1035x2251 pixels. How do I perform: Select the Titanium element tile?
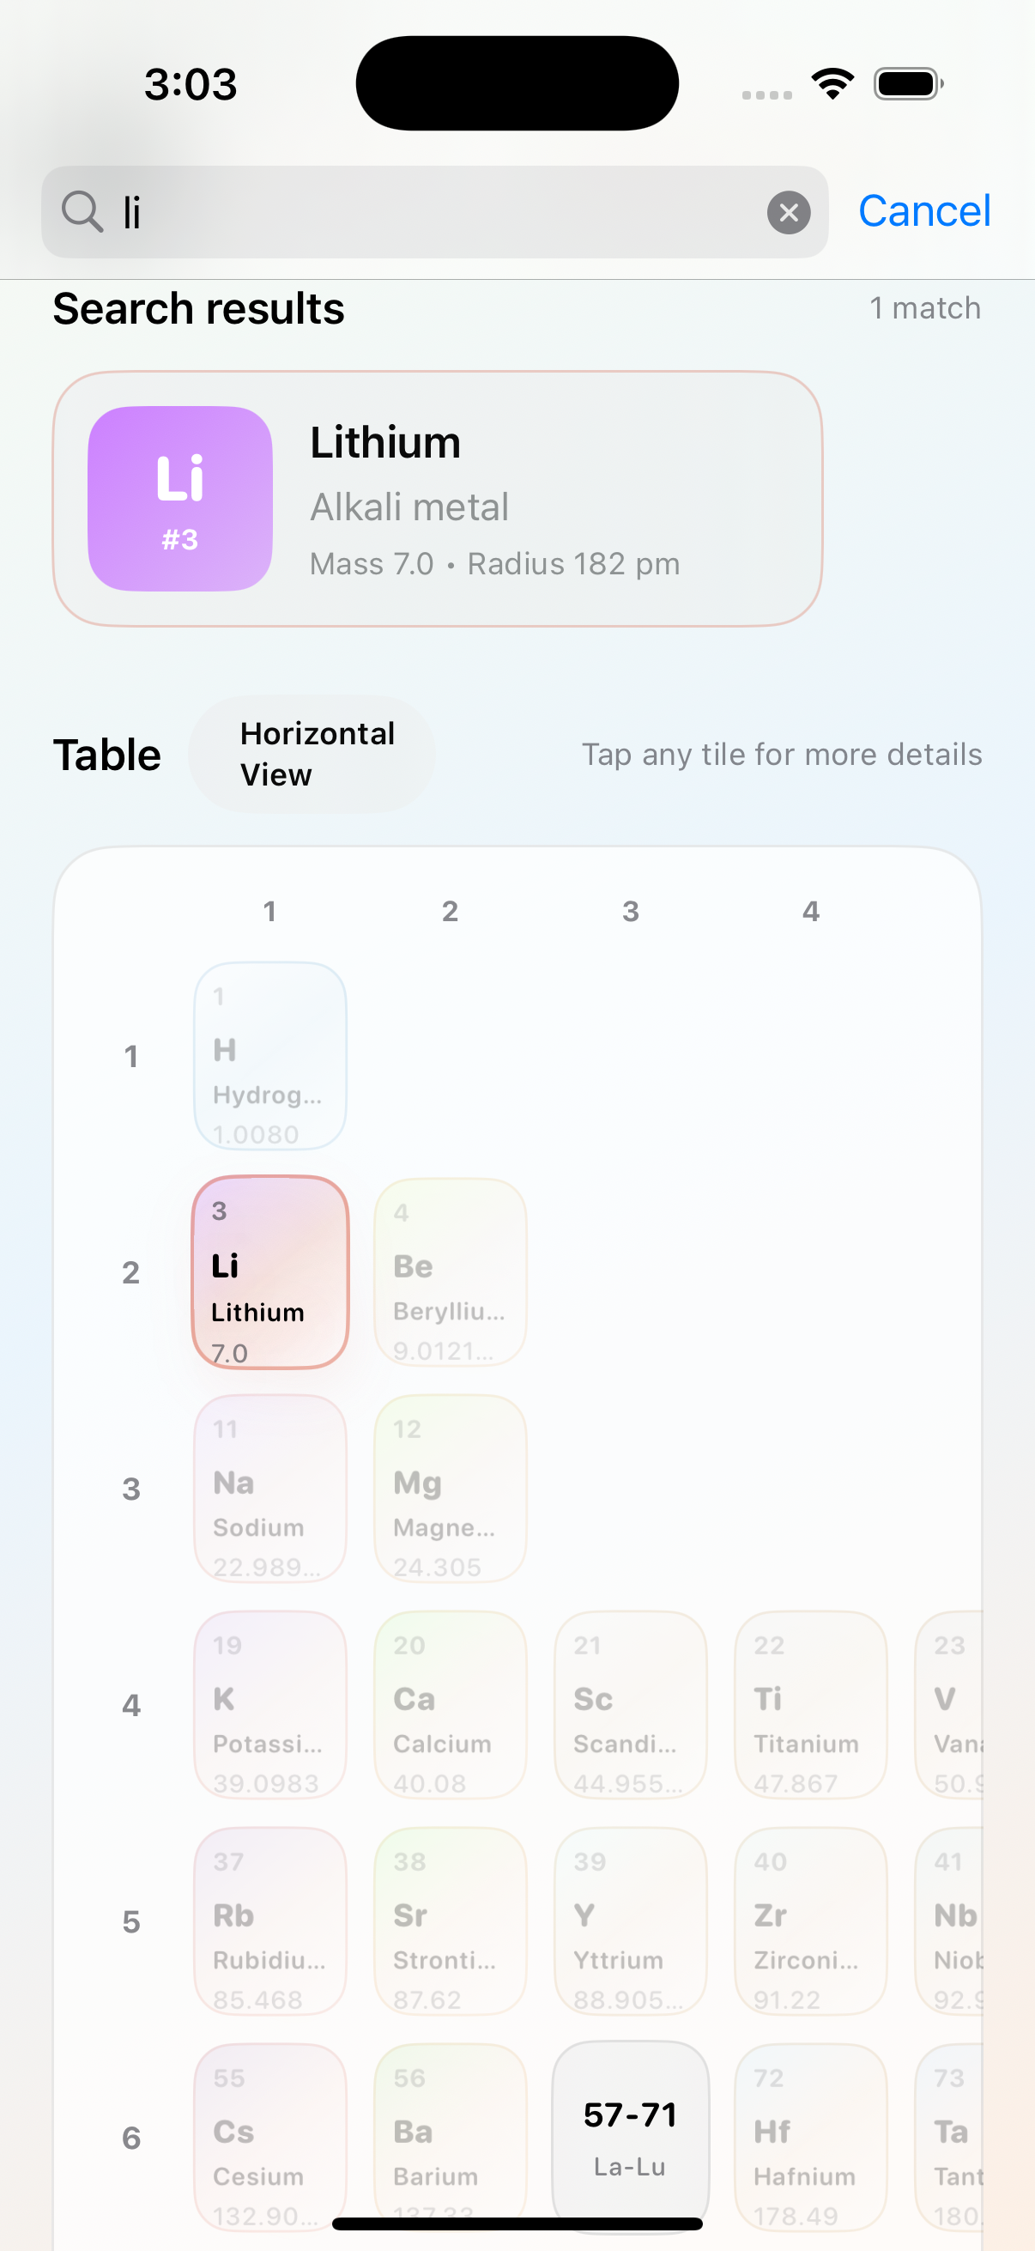(809, 1705)
